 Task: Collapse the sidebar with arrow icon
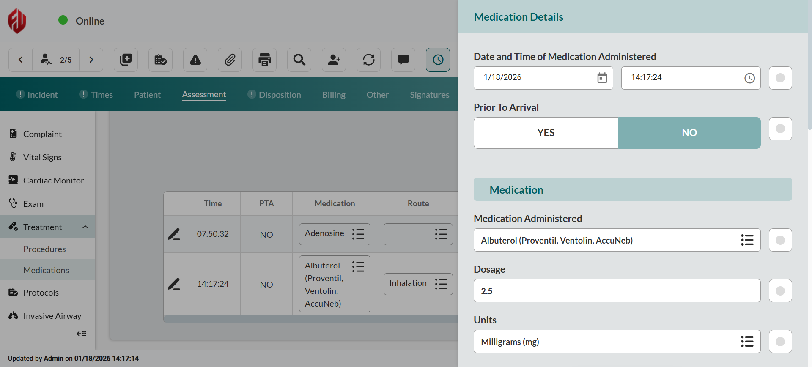81,334
